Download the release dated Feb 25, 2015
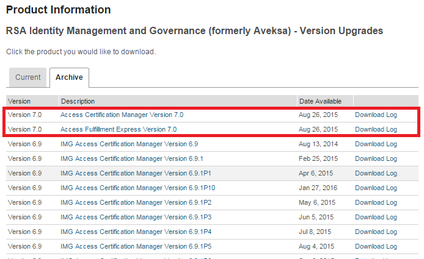Screen dimensions: 424x259 pos(370,158)
